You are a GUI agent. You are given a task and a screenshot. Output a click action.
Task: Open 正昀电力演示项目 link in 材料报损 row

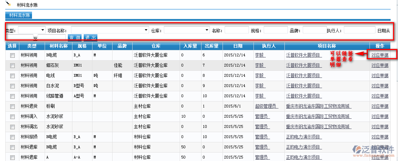[x=303, y=137]
